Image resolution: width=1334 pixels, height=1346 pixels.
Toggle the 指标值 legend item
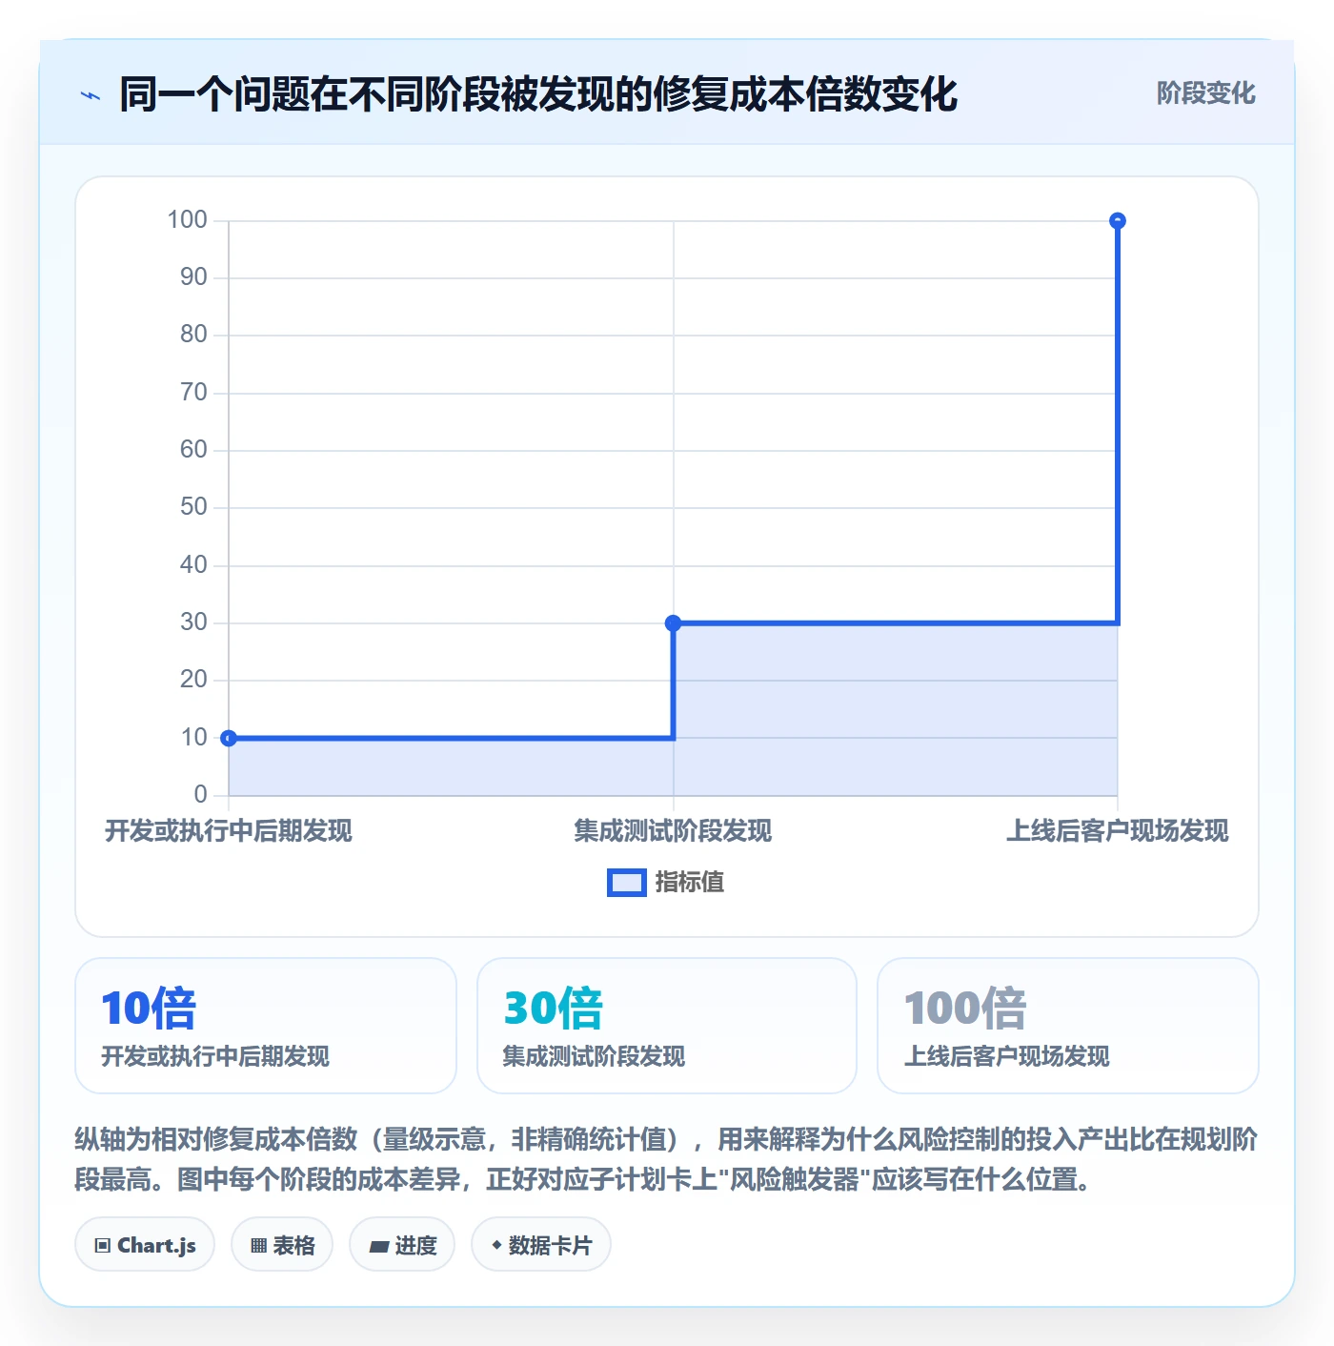665,883
